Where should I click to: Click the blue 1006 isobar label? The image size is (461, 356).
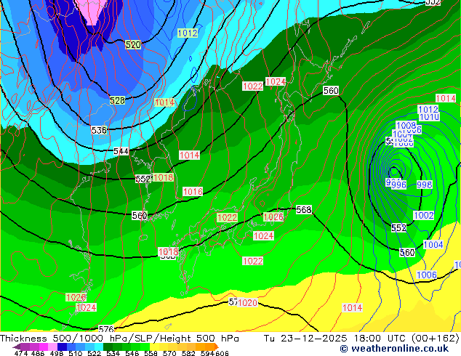point(427,275)
